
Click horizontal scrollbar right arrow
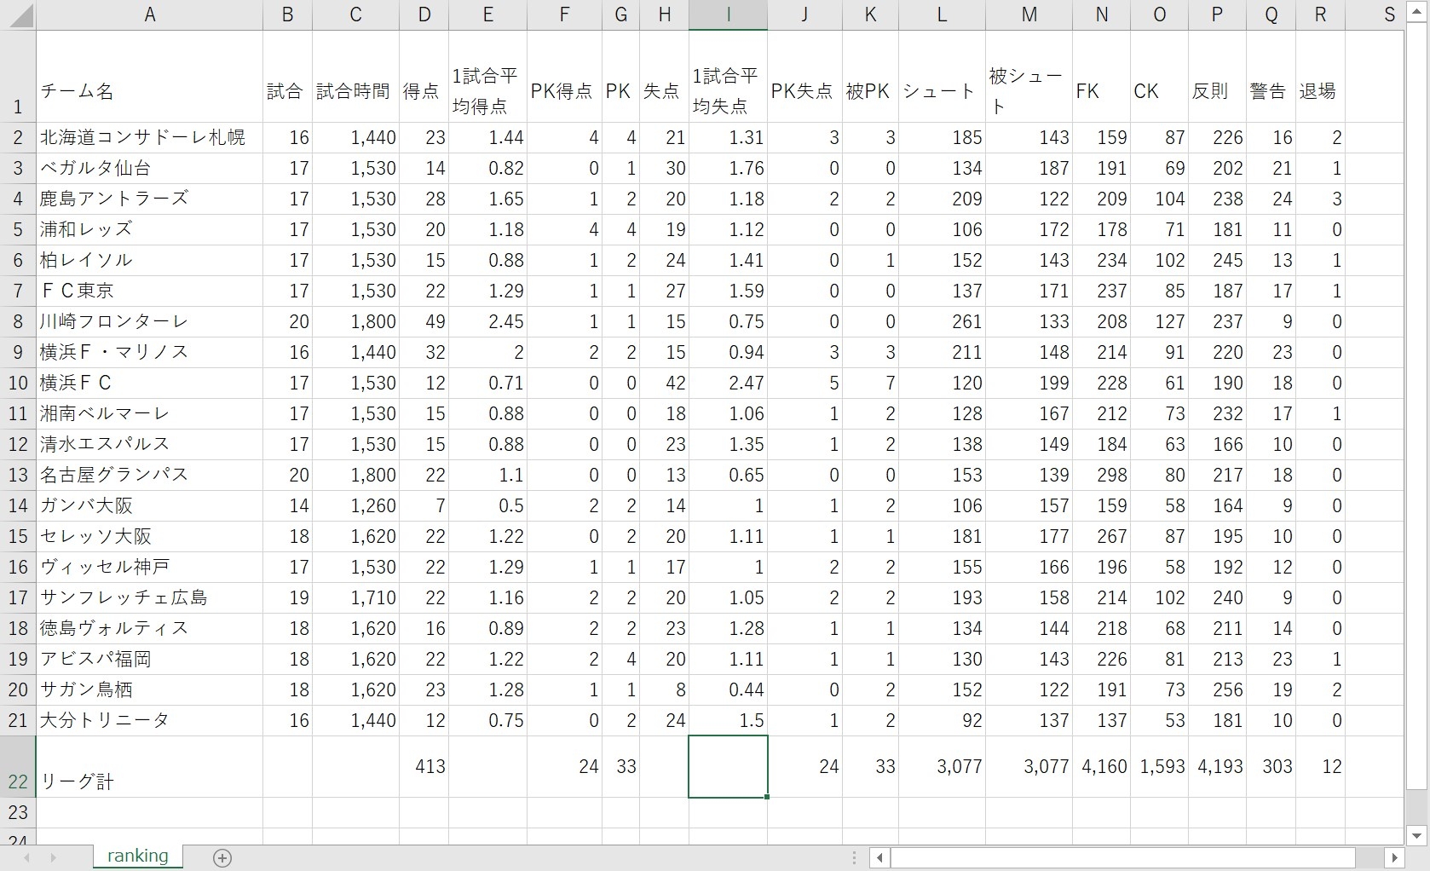1394,857
